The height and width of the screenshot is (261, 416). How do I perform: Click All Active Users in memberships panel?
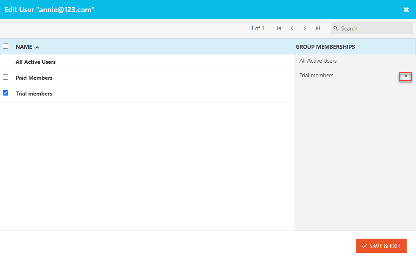[318, 61]
